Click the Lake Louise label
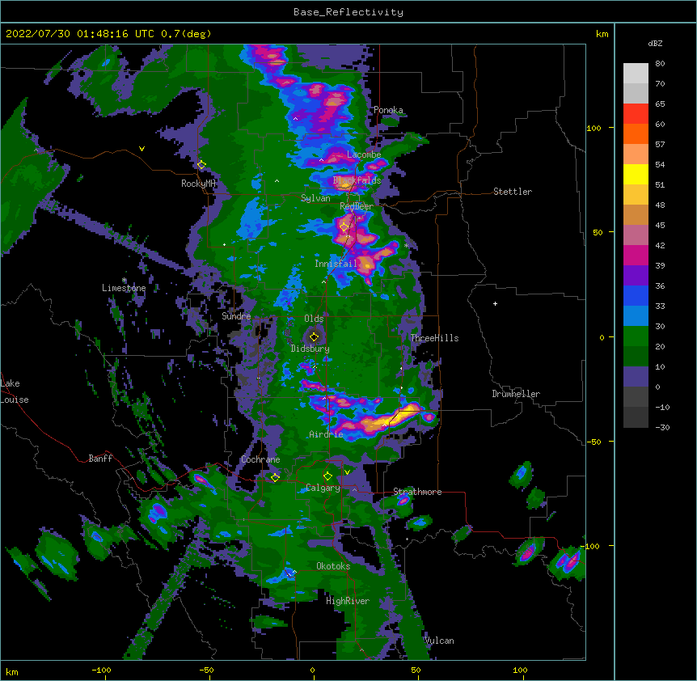The width and height of the screenshot is (697, 681). (15, 391)
